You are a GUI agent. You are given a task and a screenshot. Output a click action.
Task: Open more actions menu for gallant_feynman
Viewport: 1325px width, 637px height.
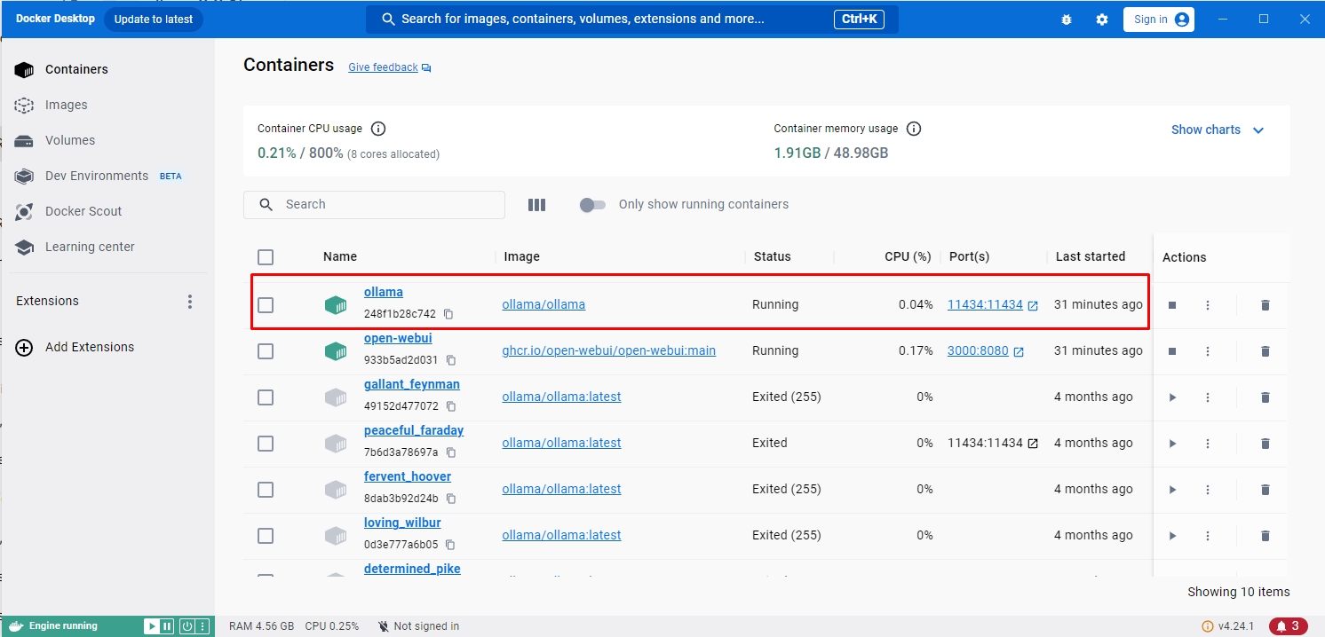click(1208, 397)
